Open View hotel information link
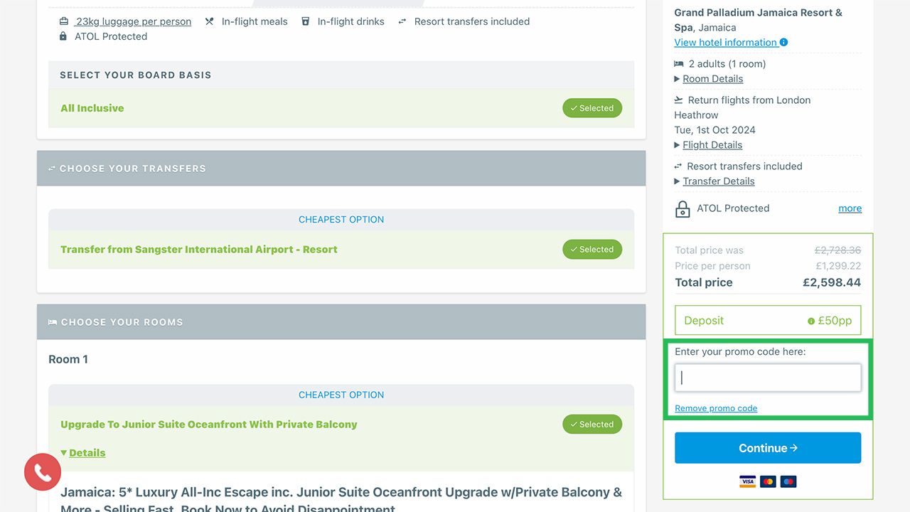The height and width of the screenshot is (512, 910). pyautogui.click(x=725, y=43)
